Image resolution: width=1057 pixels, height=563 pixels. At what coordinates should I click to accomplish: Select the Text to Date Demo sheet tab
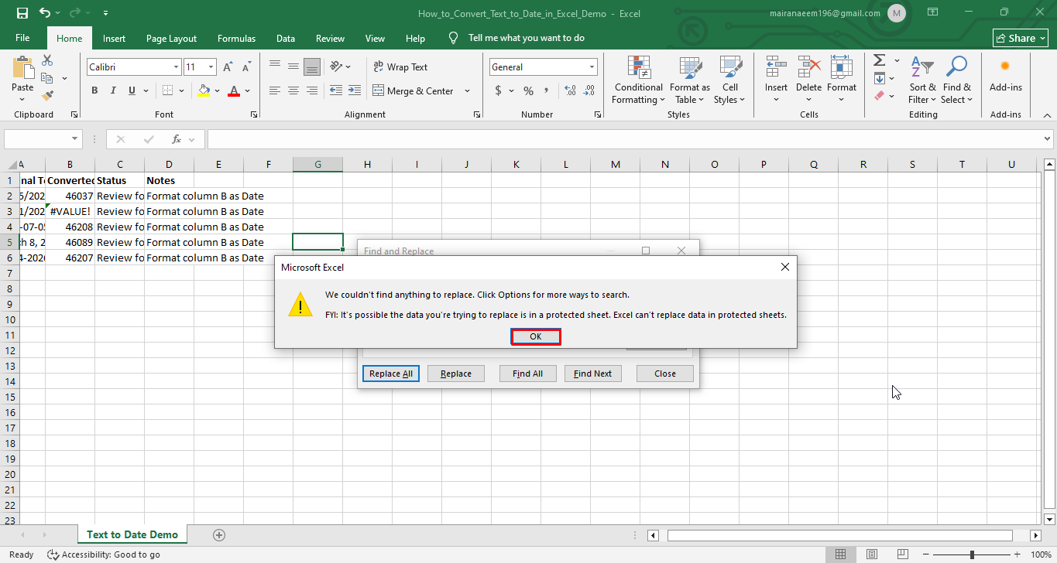[x=132, y=534]
